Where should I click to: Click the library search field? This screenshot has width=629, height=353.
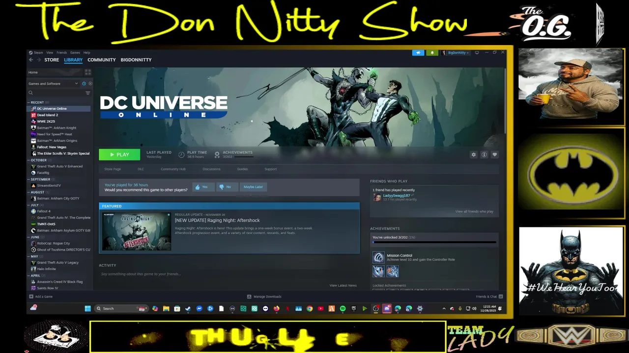[56, 93]
